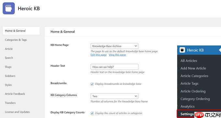Click the collapse arrow beside Heroic KB menu
The height and width of the screenshot is (118, 221).
pyautogui.click(x=220, y=50)
